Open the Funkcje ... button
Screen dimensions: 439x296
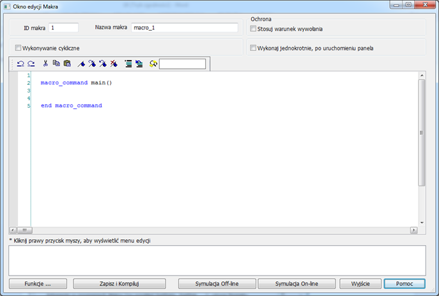[38, 284]
